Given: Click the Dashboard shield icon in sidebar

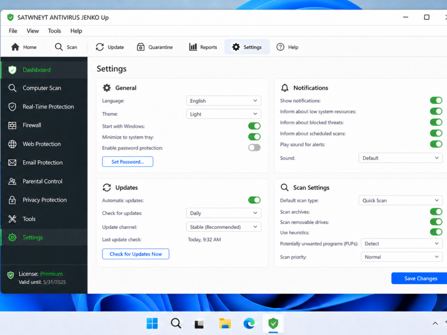Looking at the screenshot, I should [x=12, y=70].
